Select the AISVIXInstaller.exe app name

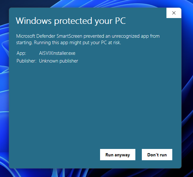coord(57,53)
